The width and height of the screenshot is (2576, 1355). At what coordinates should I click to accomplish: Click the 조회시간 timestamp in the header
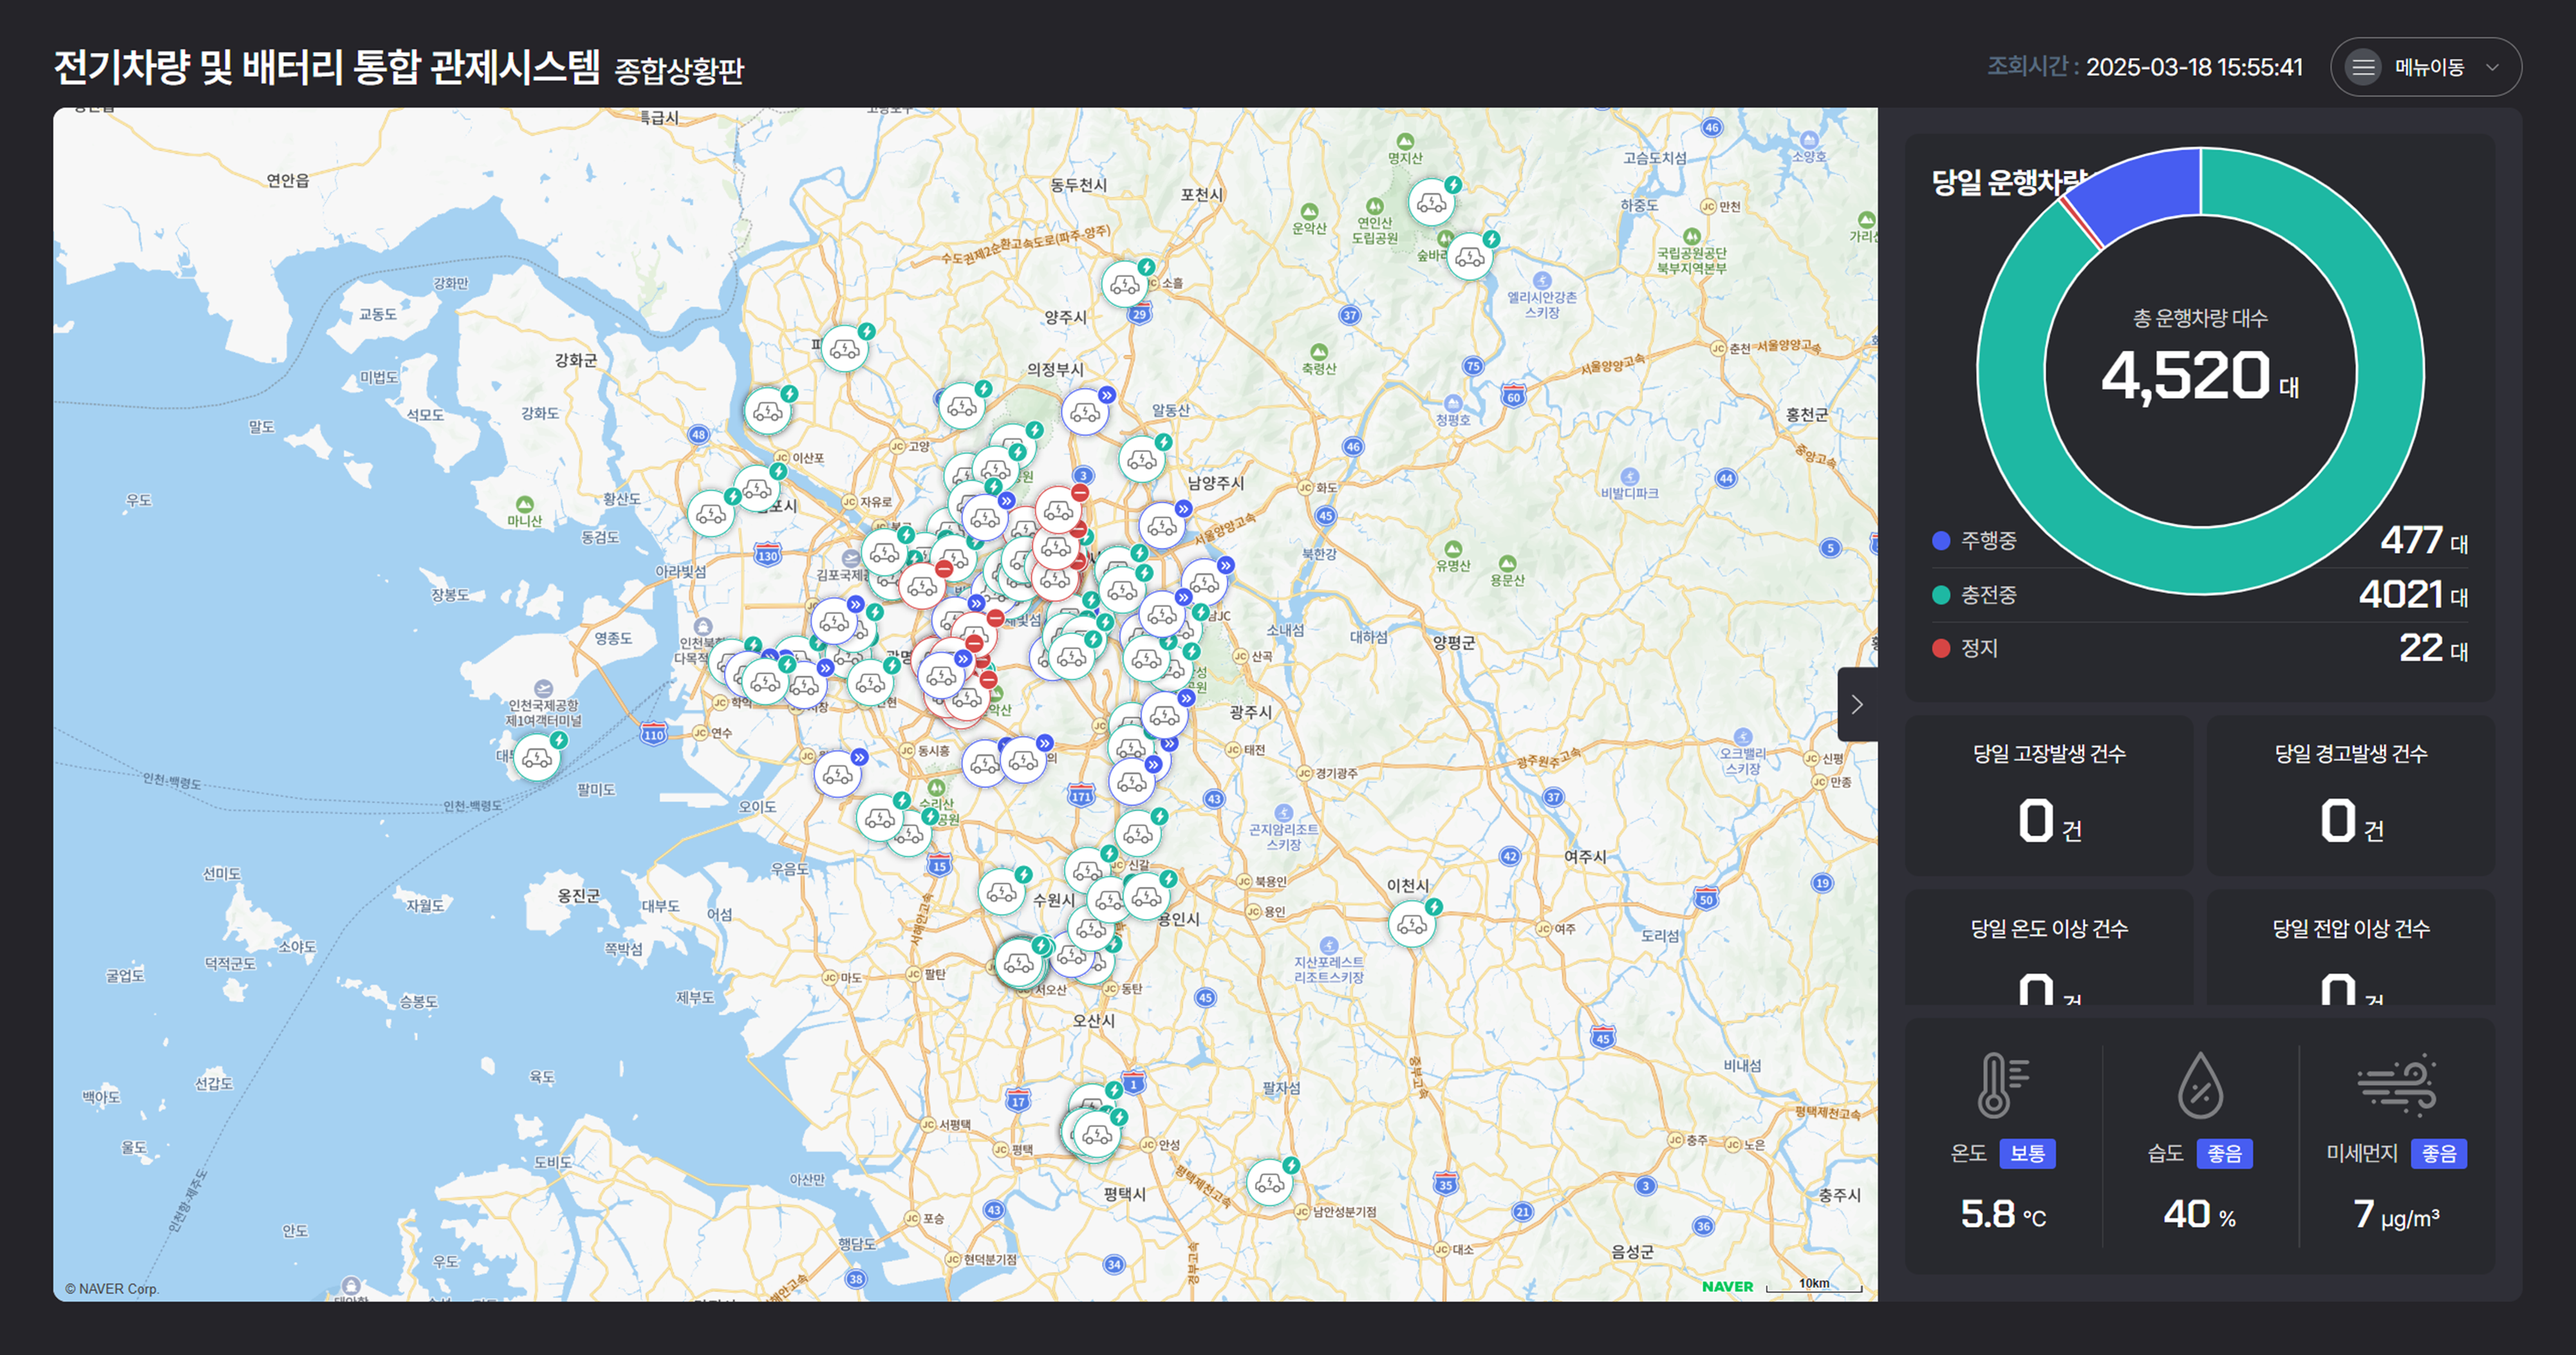2144,67
